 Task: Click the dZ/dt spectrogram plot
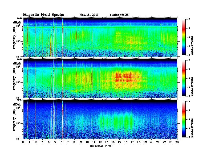click(100, 119)
